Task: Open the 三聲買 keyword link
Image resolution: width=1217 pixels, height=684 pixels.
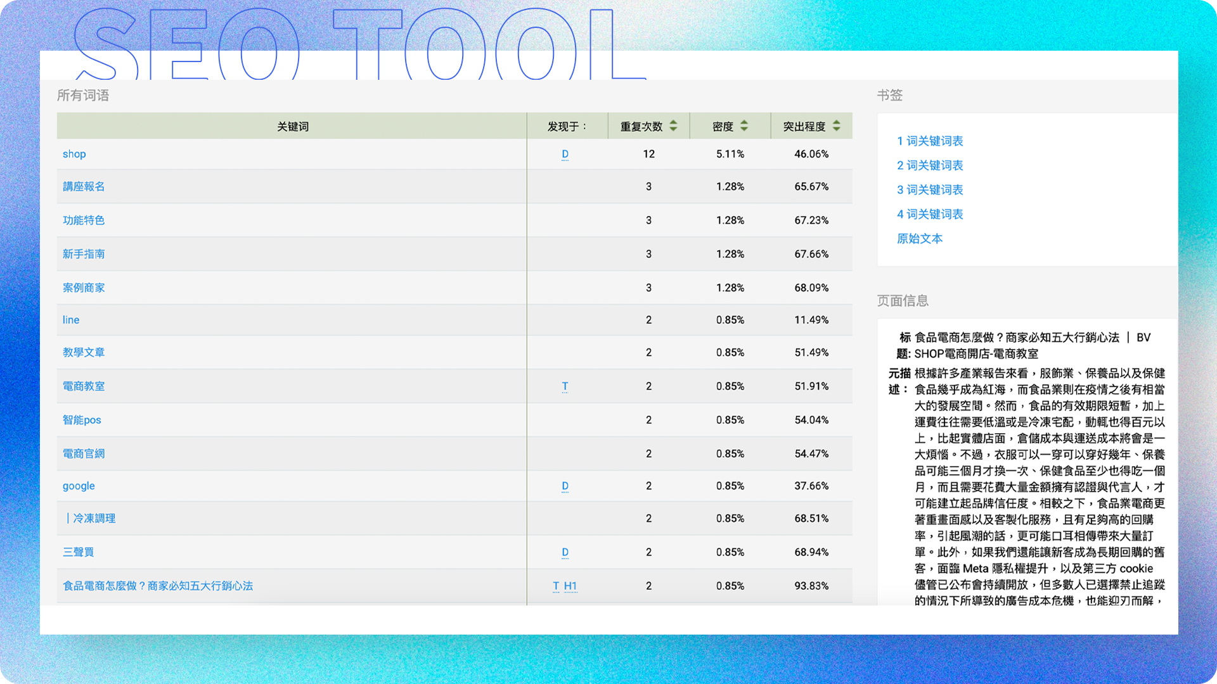Action: (78, 552)
